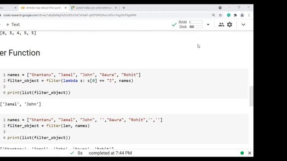Click the zoom magnifier icon in address bar
The width and height of the screenshot is (287, 161).
point(213,15)
